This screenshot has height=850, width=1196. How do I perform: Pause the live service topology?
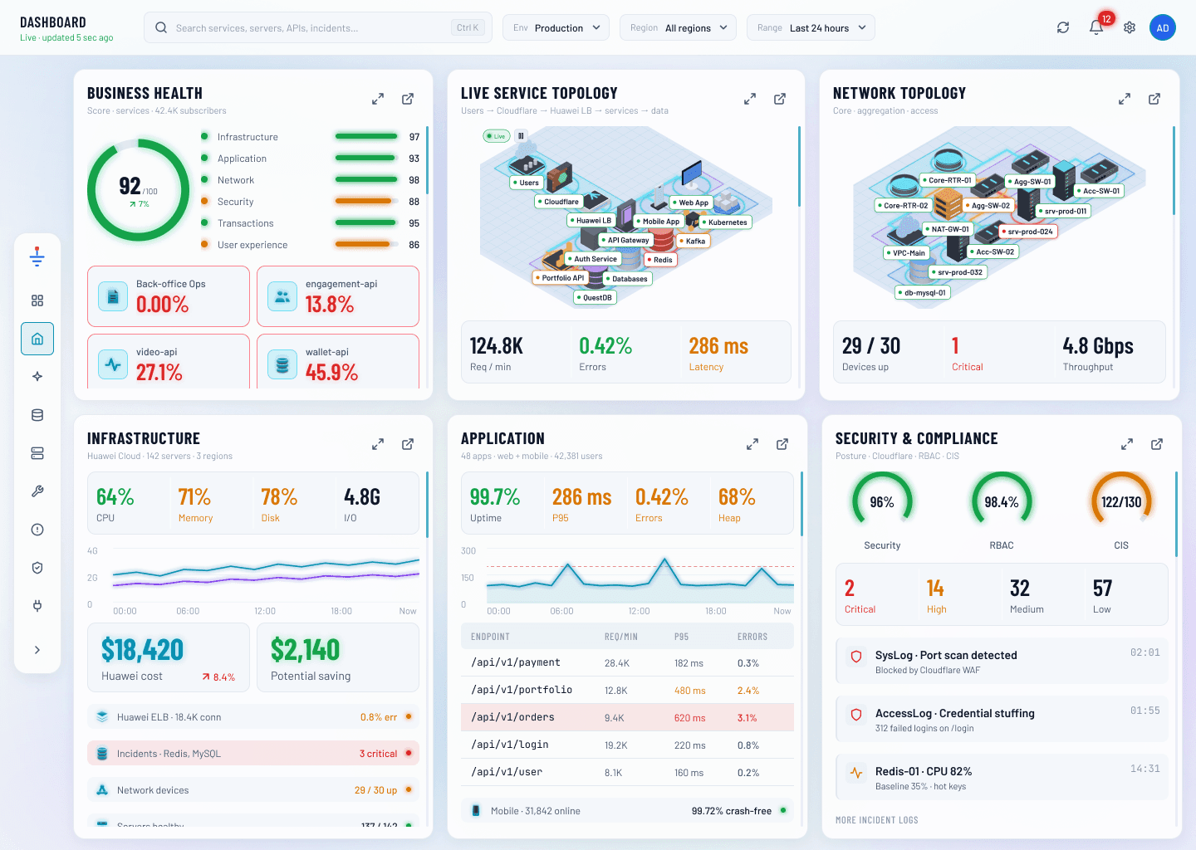tap(521, 136)
